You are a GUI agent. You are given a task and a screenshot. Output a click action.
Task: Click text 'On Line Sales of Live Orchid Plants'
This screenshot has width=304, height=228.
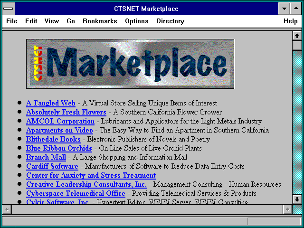(x=150, y=148)
